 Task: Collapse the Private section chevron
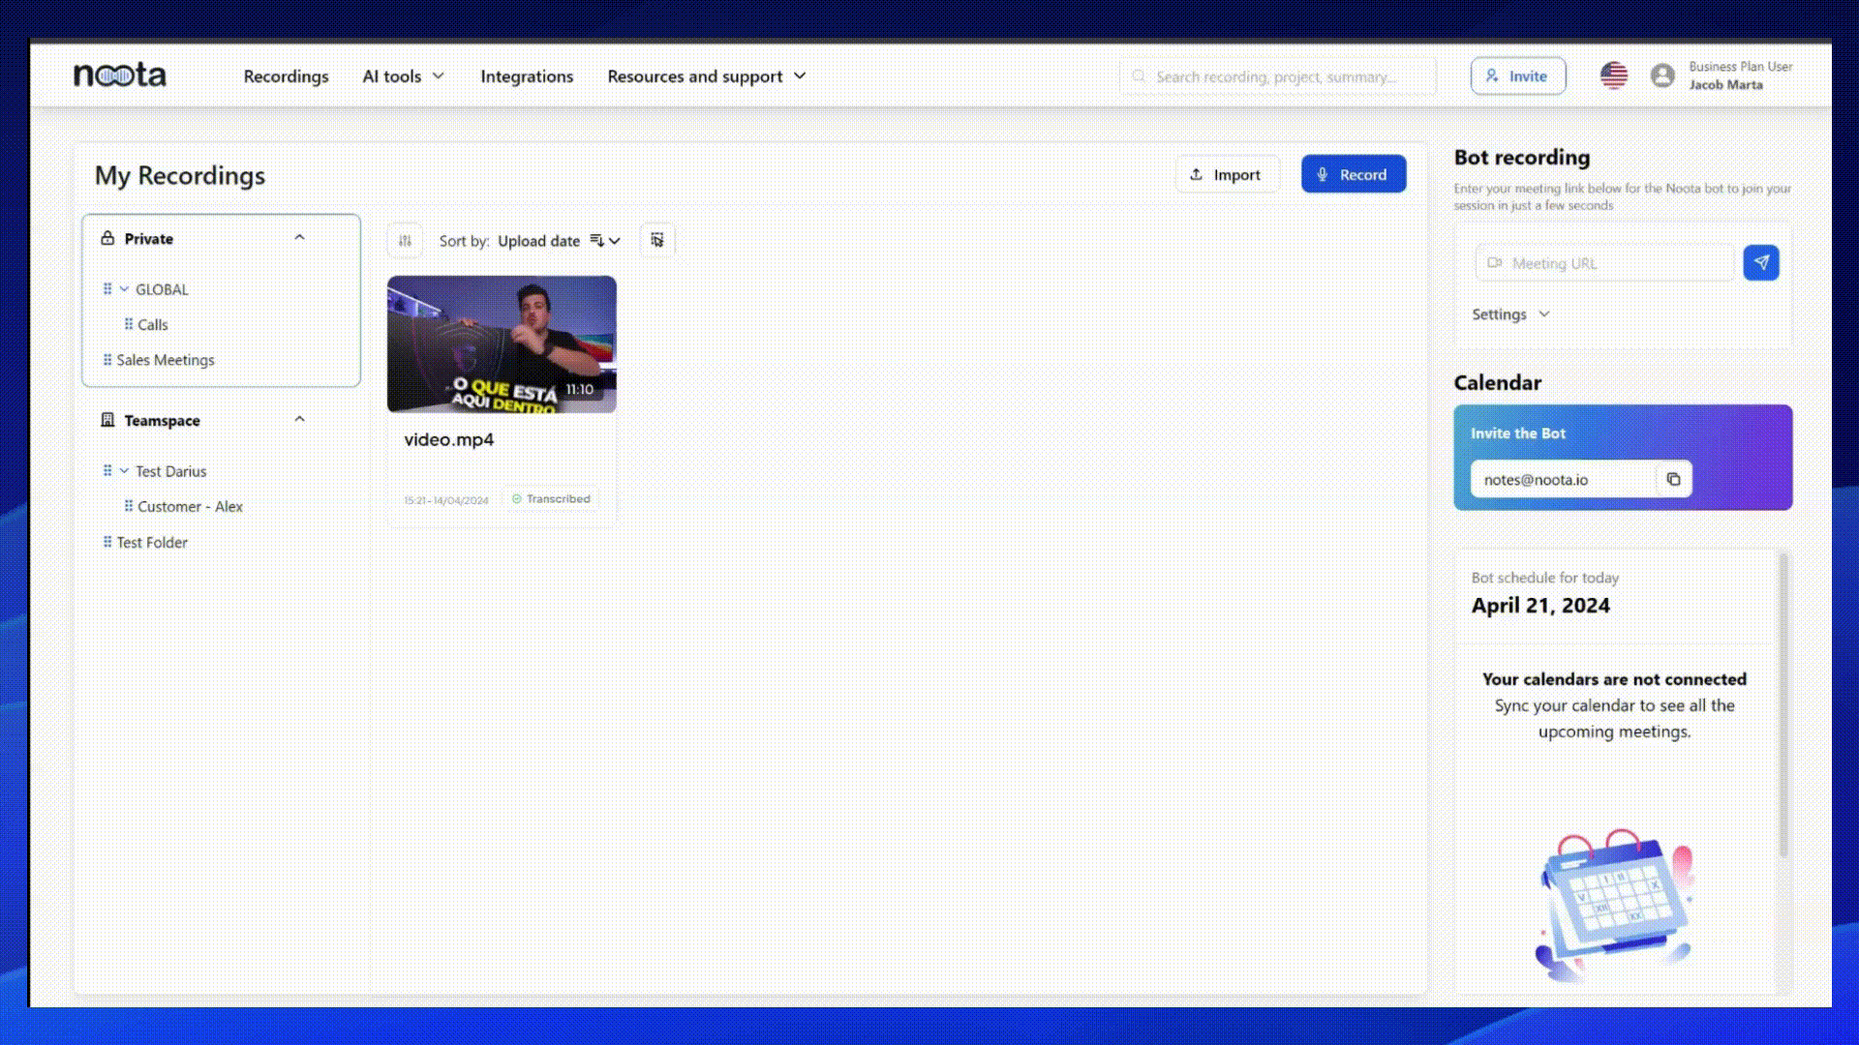pos(299,237)
